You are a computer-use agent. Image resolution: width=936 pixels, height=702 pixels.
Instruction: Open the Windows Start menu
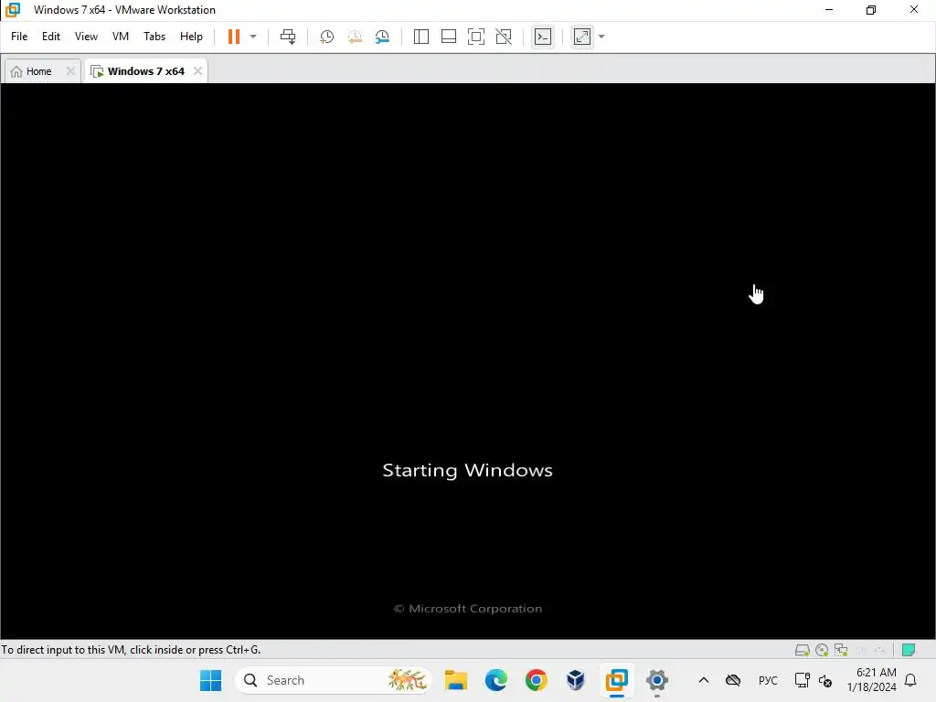210,680
